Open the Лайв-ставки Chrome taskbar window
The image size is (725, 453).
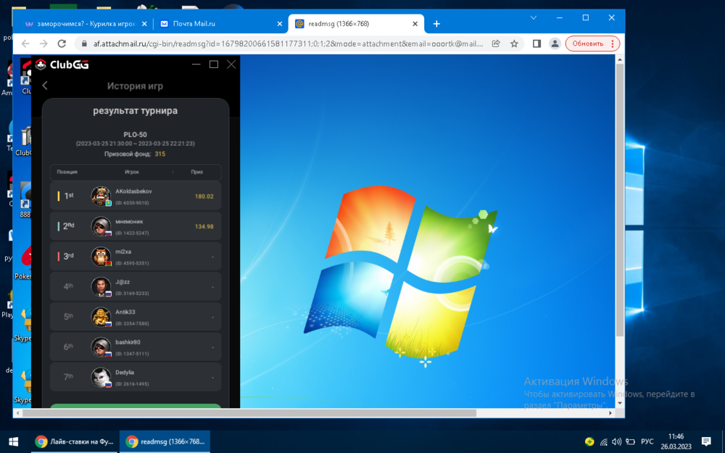[x=75, y=441]
